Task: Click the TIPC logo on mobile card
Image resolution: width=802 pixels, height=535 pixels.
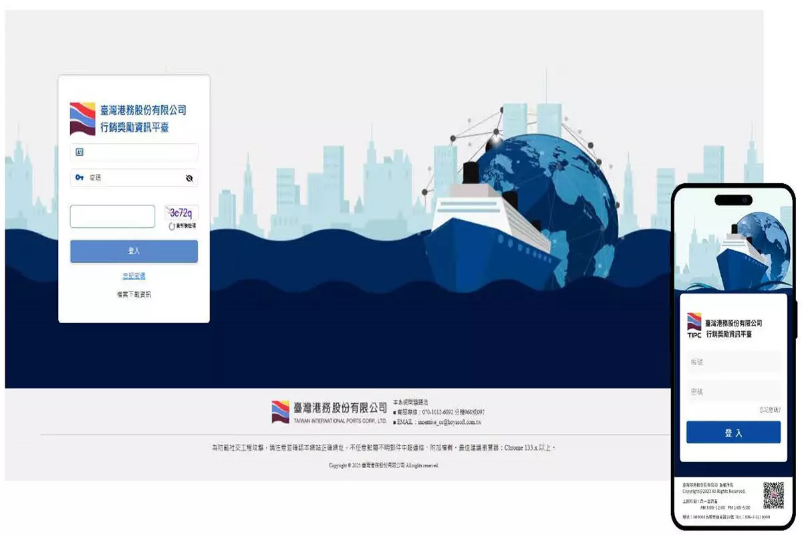Action: click(x=694, y=326)
